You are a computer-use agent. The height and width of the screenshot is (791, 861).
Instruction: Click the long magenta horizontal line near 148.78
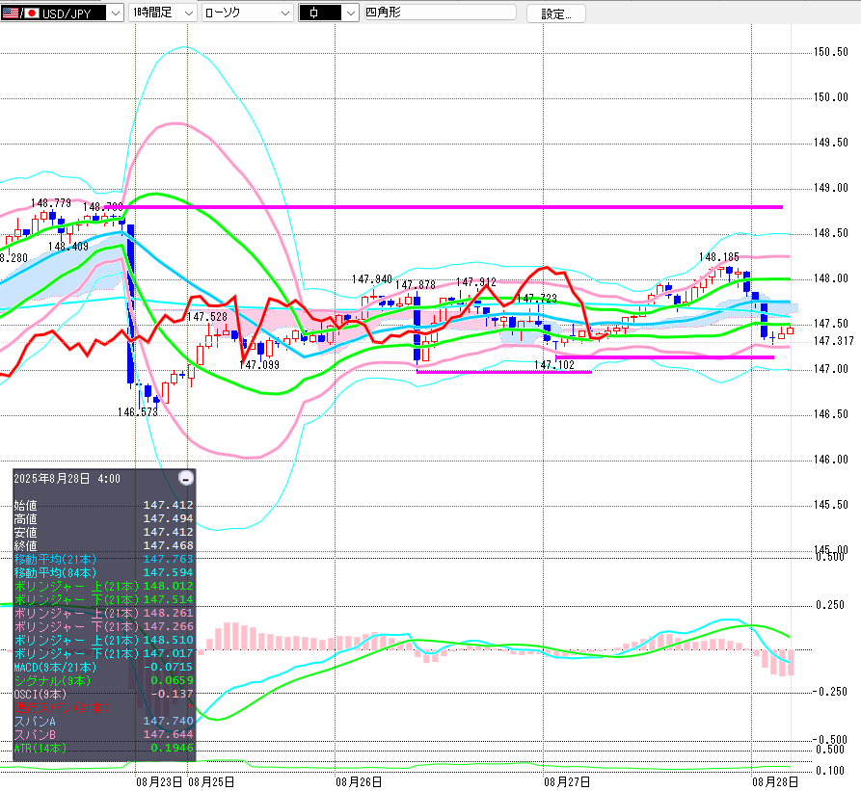click(444, 207)
